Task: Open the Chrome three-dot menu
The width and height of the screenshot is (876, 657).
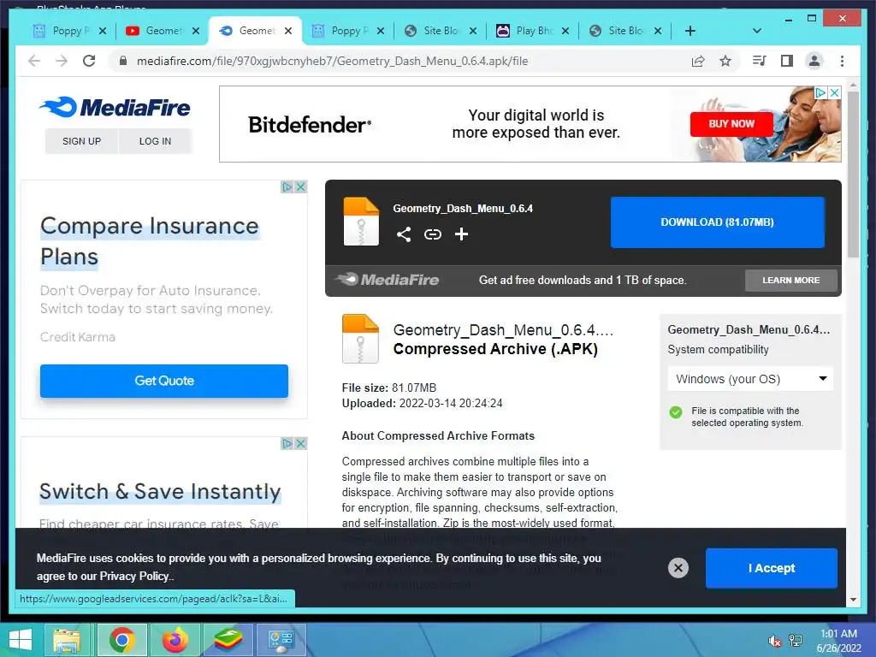Action: (x=842, y=61)
